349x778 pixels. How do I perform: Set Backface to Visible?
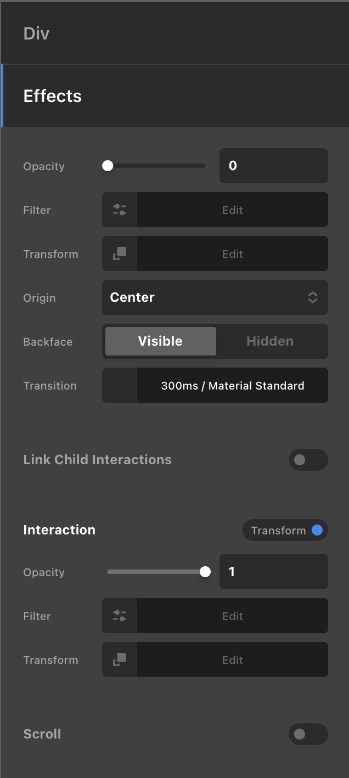[x=160, y=341]
